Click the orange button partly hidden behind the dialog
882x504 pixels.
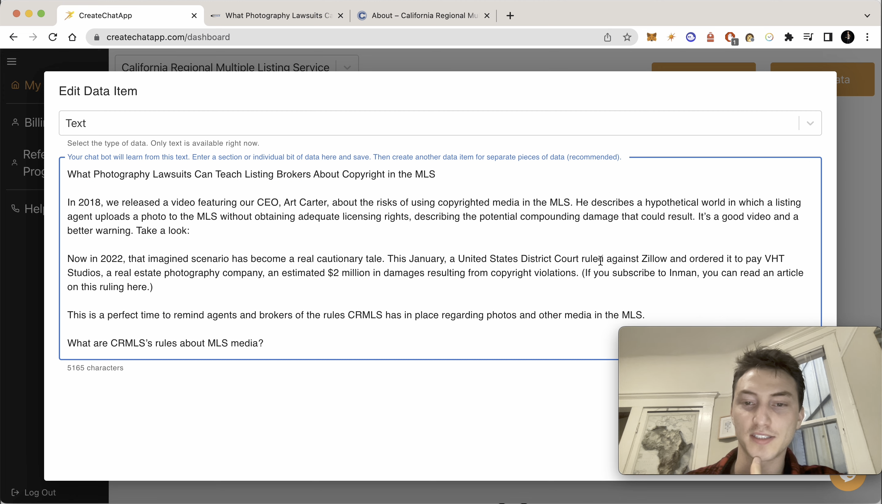pos(855,79)
